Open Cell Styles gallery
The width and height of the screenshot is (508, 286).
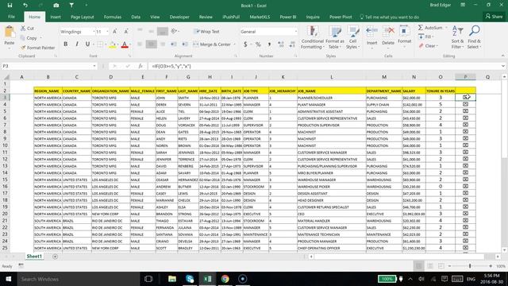pyautogui.click(x=352, y=37)
